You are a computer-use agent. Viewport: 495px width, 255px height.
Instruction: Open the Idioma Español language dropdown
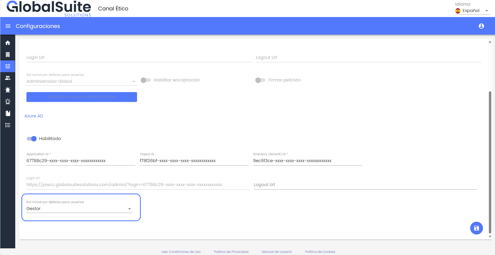click(472, 11)
